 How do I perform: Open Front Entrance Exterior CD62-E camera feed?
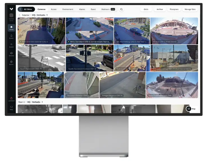[42, 31]
